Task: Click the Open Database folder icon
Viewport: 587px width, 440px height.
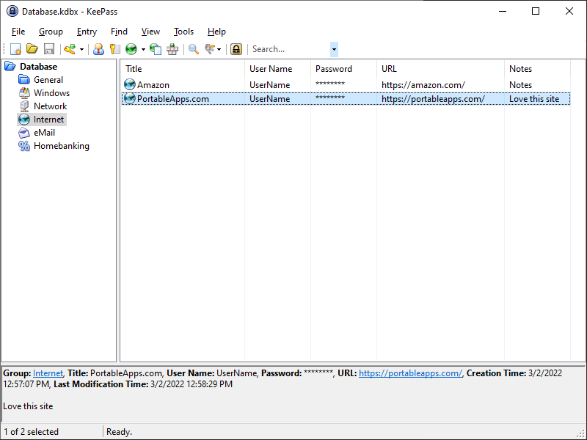Action: [32, 49]
